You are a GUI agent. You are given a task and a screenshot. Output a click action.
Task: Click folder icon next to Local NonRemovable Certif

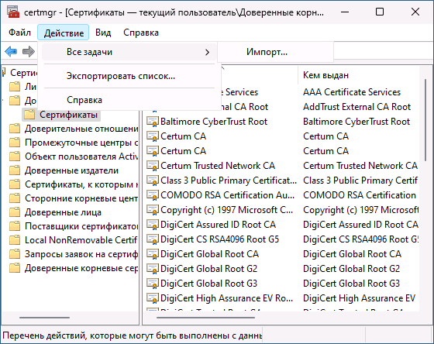tap(15, 240)
